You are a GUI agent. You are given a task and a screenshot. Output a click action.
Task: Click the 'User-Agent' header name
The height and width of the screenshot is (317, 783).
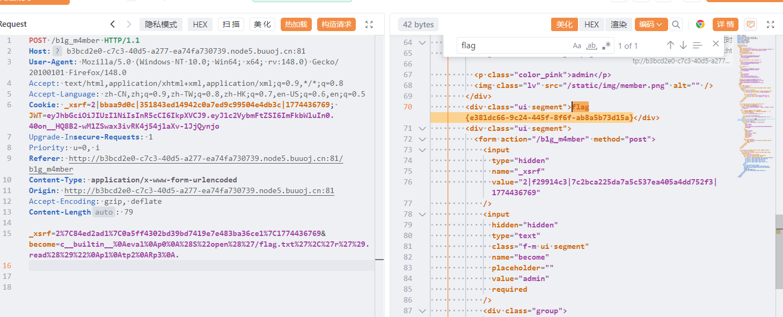pos(51,62)
